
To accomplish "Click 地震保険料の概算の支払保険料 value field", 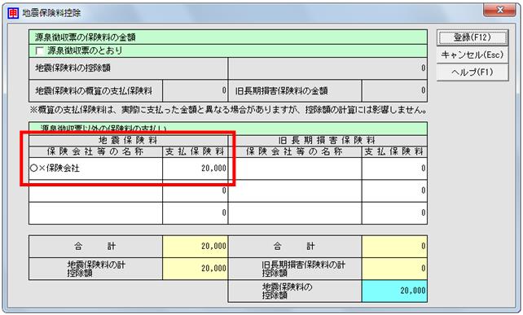I will tap(196, 90).
